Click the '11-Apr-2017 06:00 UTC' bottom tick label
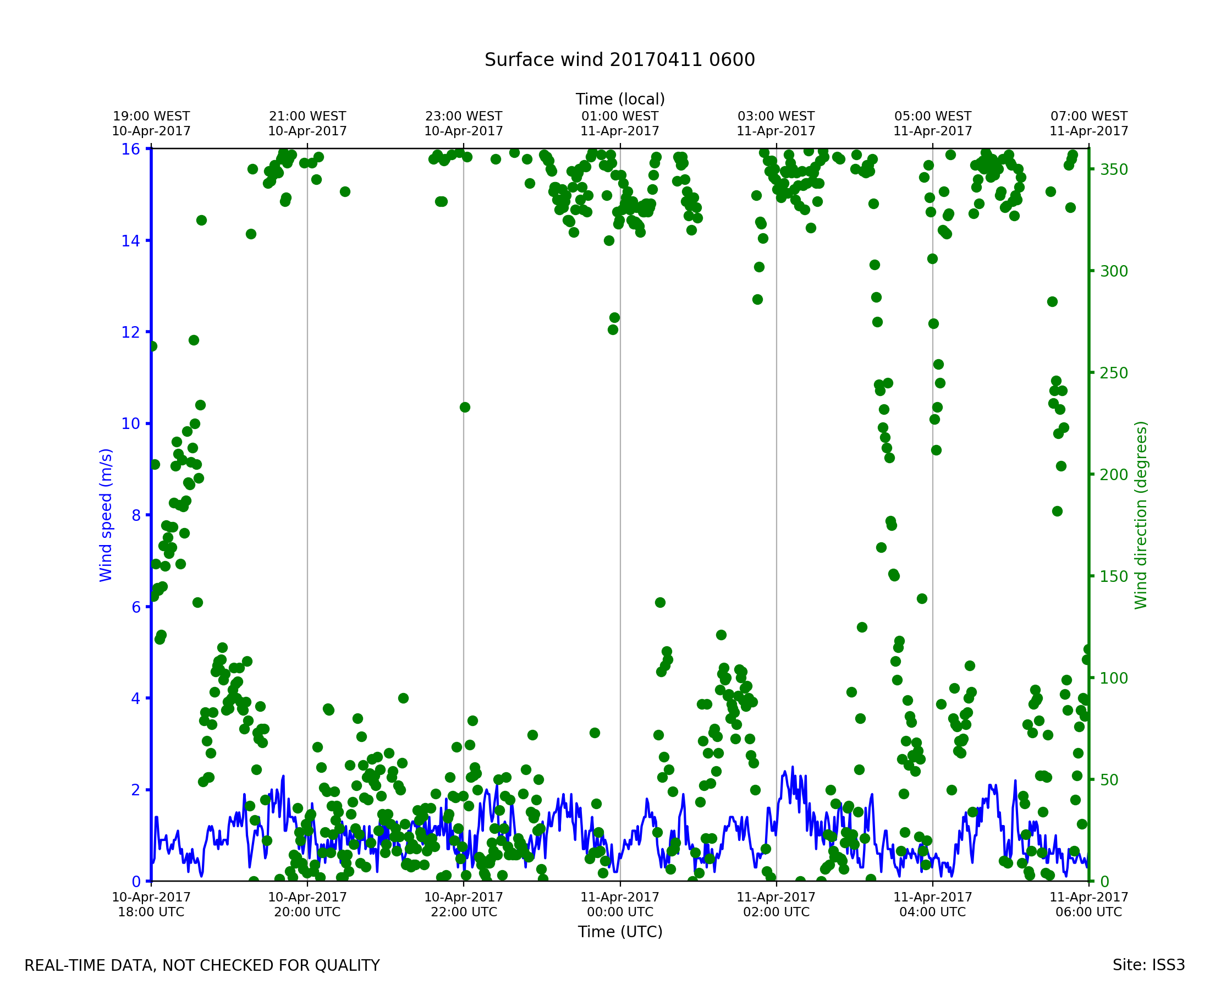 click(1088, 904)
